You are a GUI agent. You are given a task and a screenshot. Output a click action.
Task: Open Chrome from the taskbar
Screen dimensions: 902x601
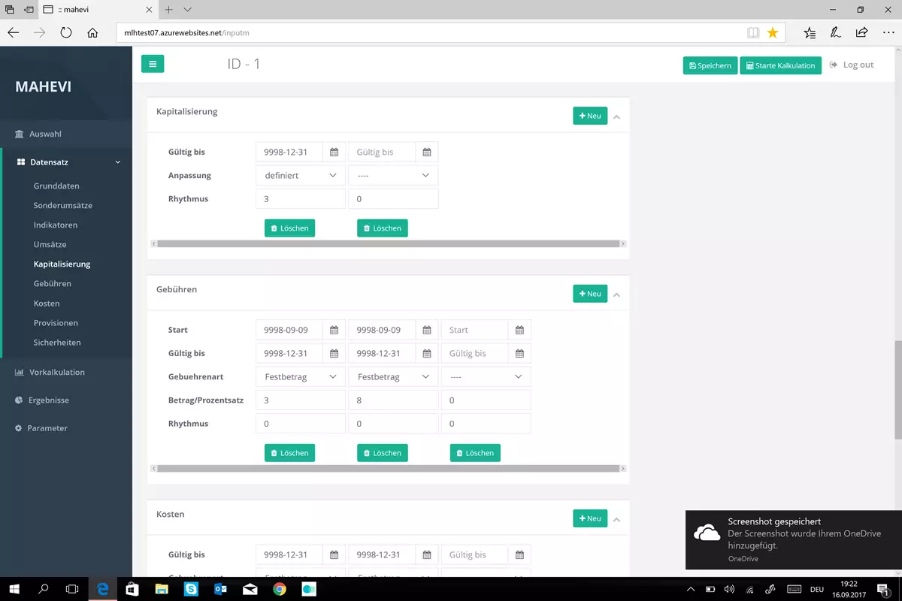[x=280, y=589]
